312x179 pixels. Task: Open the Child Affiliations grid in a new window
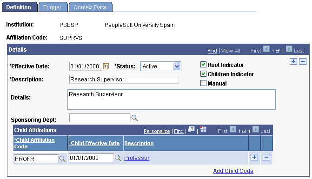point(192,129)
